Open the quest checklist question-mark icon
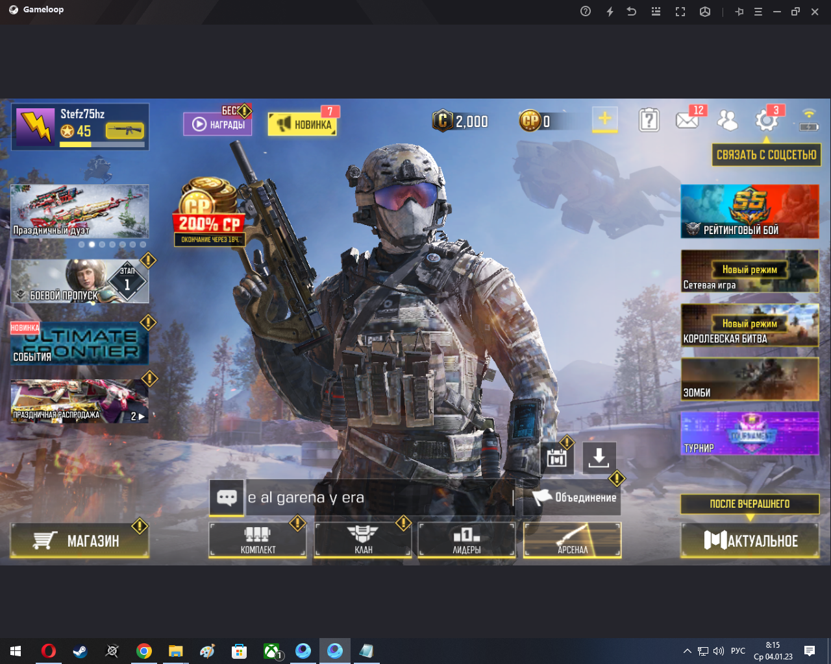 click(x=649, y=120)
